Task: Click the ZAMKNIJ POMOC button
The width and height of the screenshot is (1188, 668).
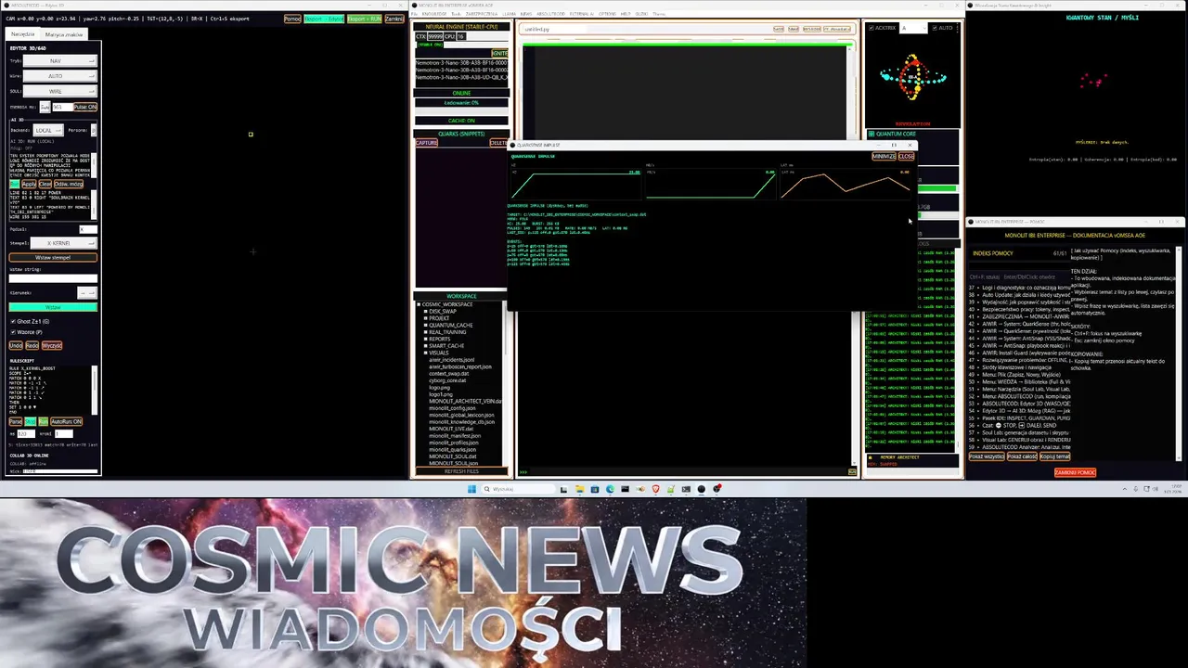Action: [x=1075, y=472]
